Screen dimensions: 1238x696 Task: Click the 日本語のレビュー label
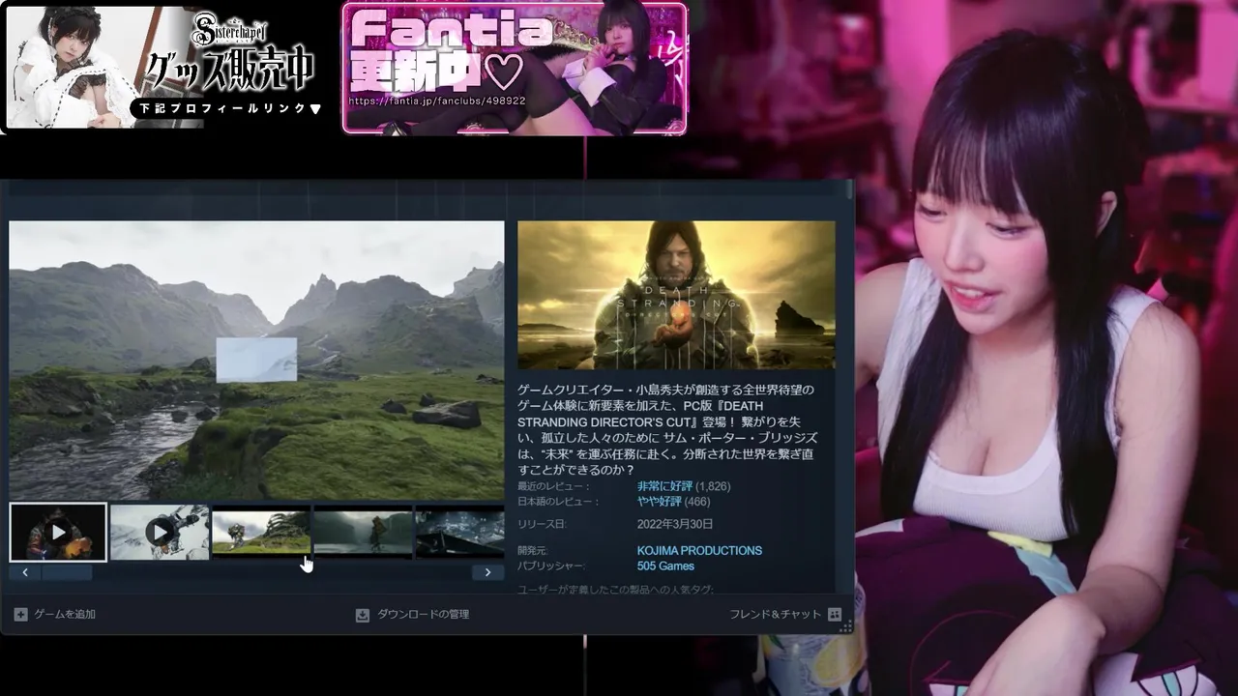click(x=558, y=502)
